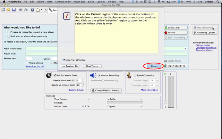Open the What does this do? link
Screen dimensions: 222x139
(x=35, y=66)
